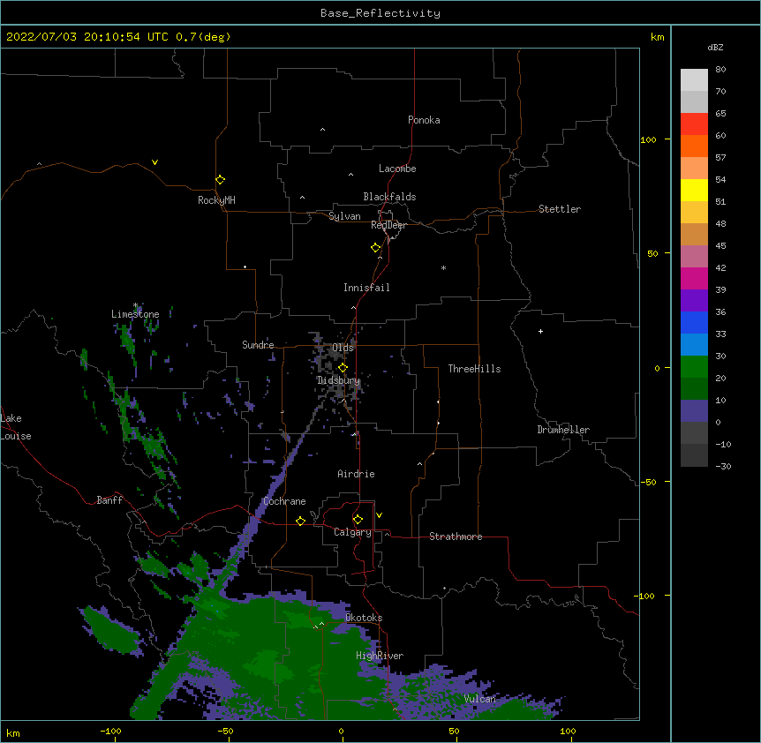Click the yellow diamond marker above Calgary label
The height and width of the screenshot is (743, 761).
[358, 520]
